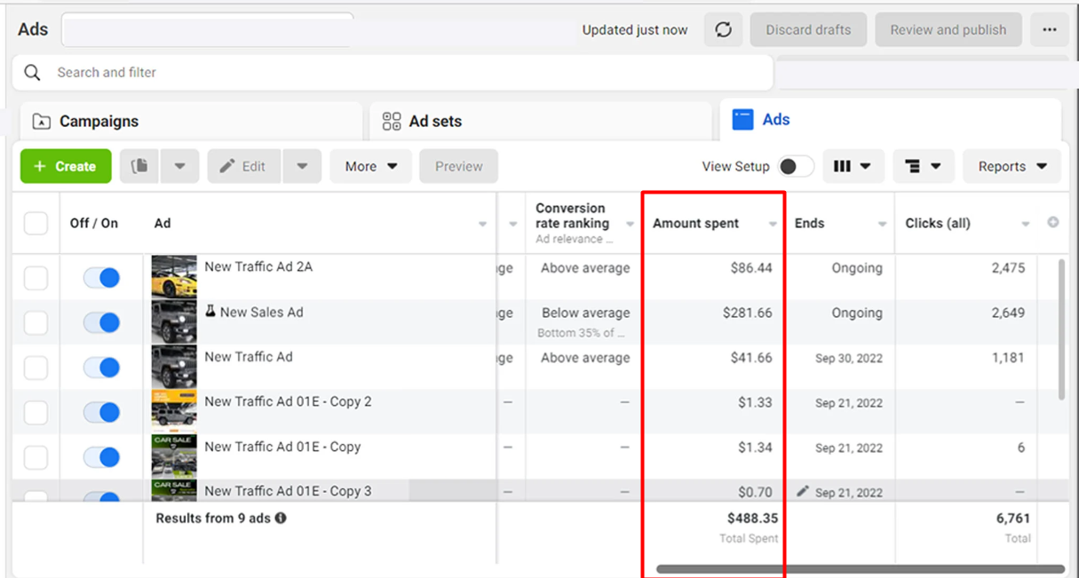The height and width of the screenshot is (578, 1079).
Task: Click the pencil edit icon beside Sep 21, 2022
Action: pyautogui.click(x=803, y=491)
